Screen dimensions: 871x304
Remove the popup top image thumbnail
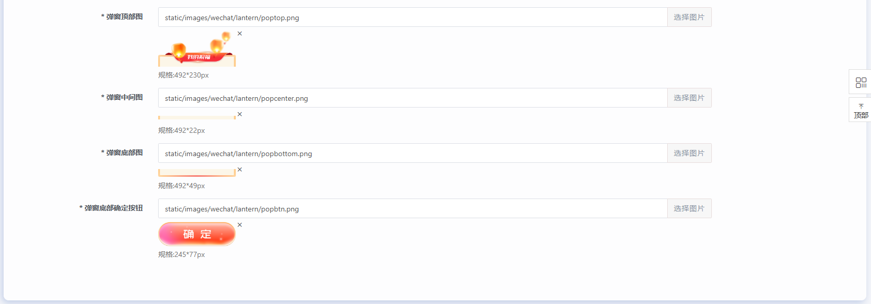coord(240,34)
